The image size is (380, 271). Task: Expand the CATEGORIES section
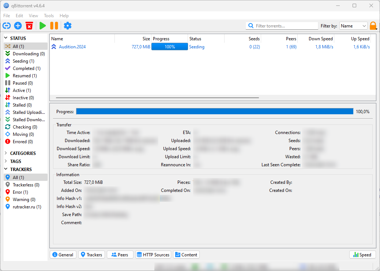[6, 153]
